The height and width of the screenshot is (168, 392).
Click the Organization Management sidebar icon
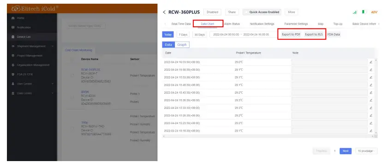point(13,65)
